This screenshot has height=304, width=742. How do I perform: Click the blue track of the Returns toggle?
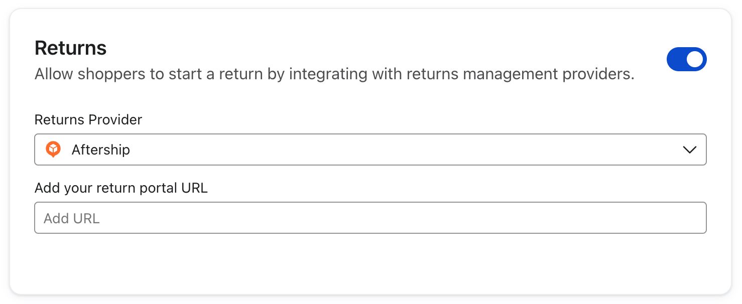[x=676, y=60]
